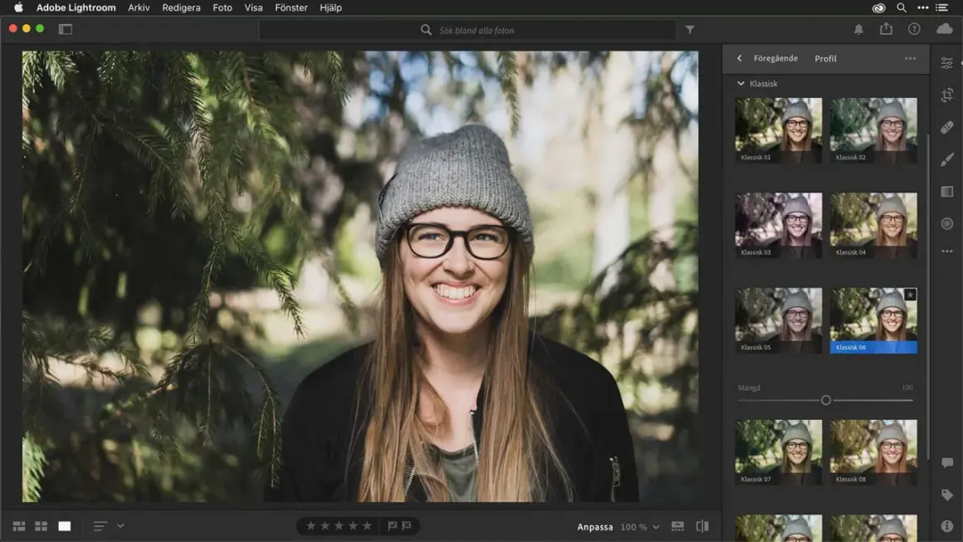Open the Visa menu
The image size is (963, 542).
tap(254, 7)
